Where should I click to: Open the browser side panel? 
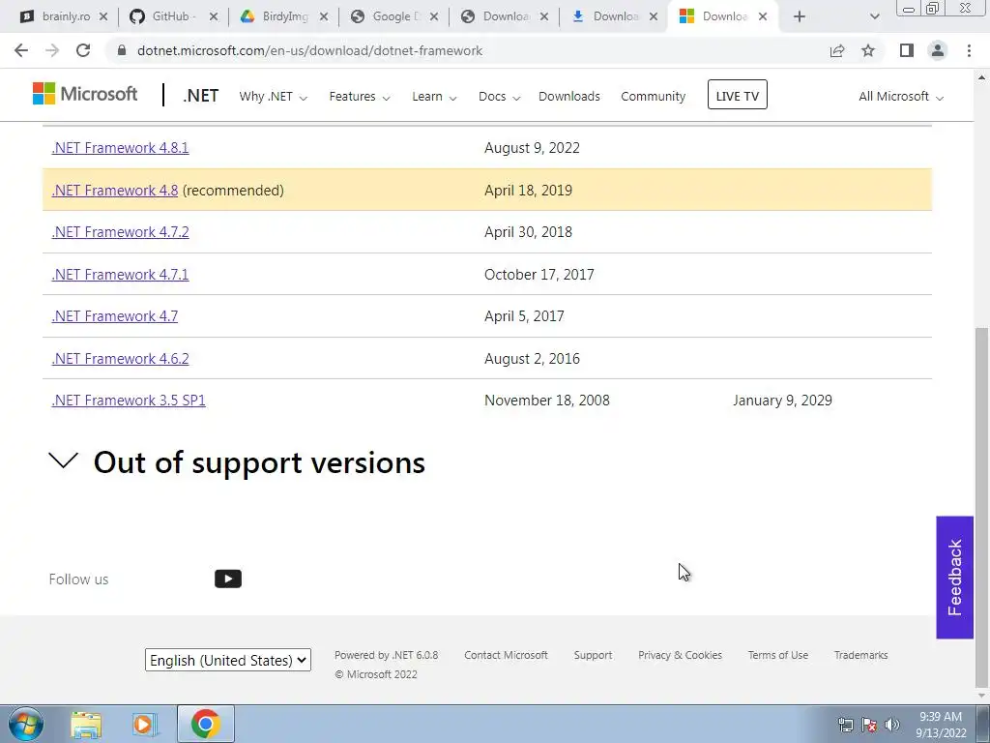tap(907, 50)
